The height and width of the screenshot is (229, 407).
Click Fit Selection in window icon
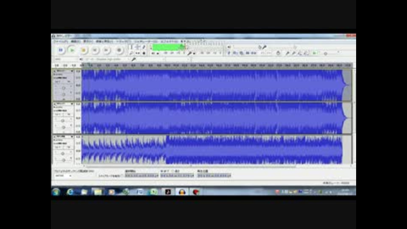[300, 53]
